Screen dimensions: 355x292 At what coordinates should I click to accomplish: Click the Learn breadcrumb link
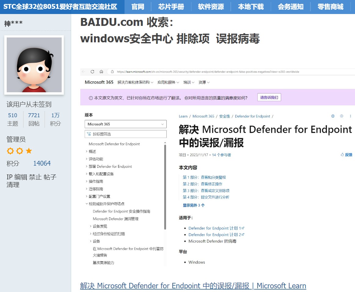coord(183,116)
